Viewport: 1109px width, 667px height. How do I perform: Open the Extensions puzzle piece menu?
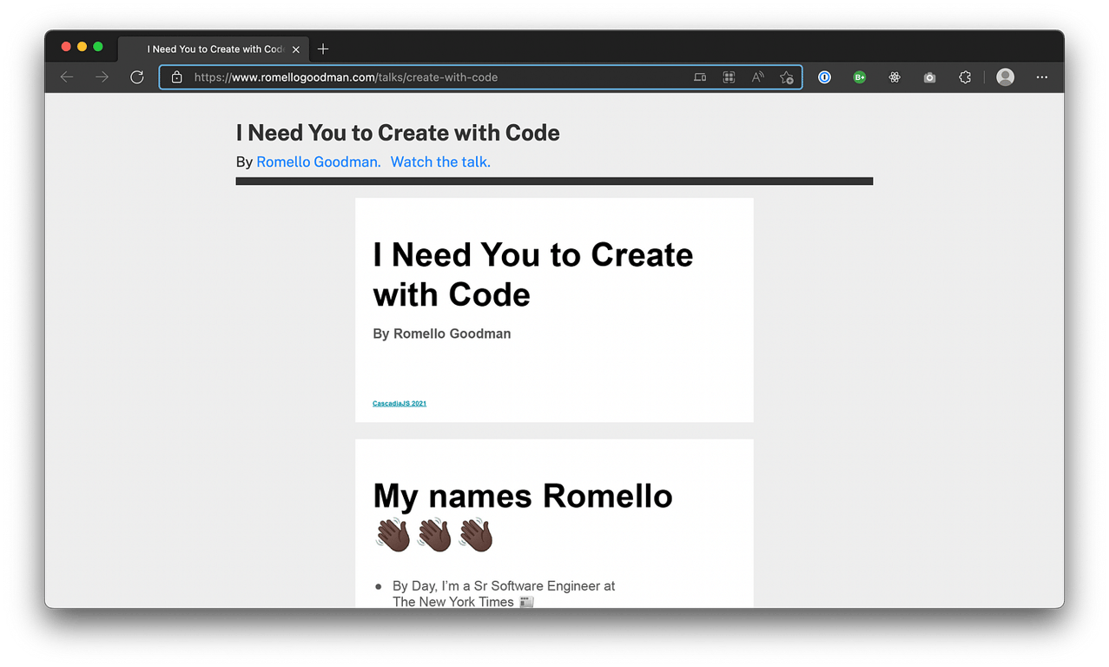(x=965, y=77)
